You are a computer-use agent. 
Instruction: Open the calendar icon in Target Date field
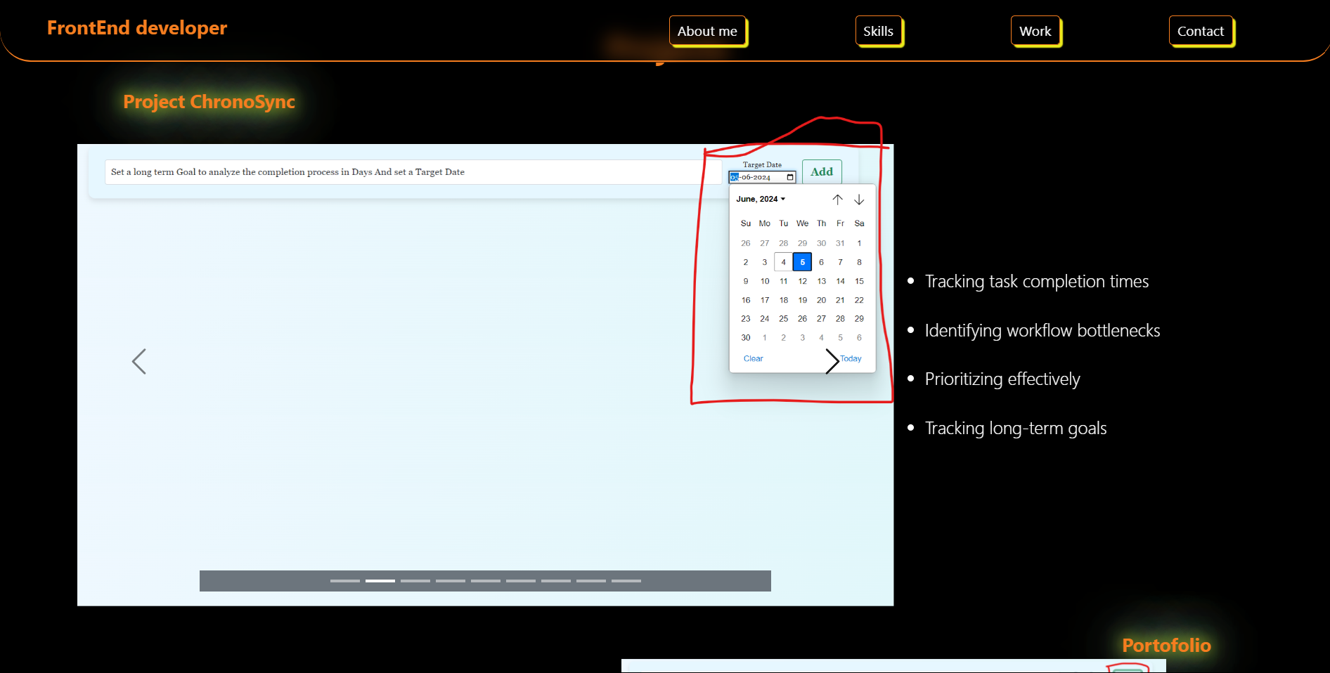click(790, 177)
